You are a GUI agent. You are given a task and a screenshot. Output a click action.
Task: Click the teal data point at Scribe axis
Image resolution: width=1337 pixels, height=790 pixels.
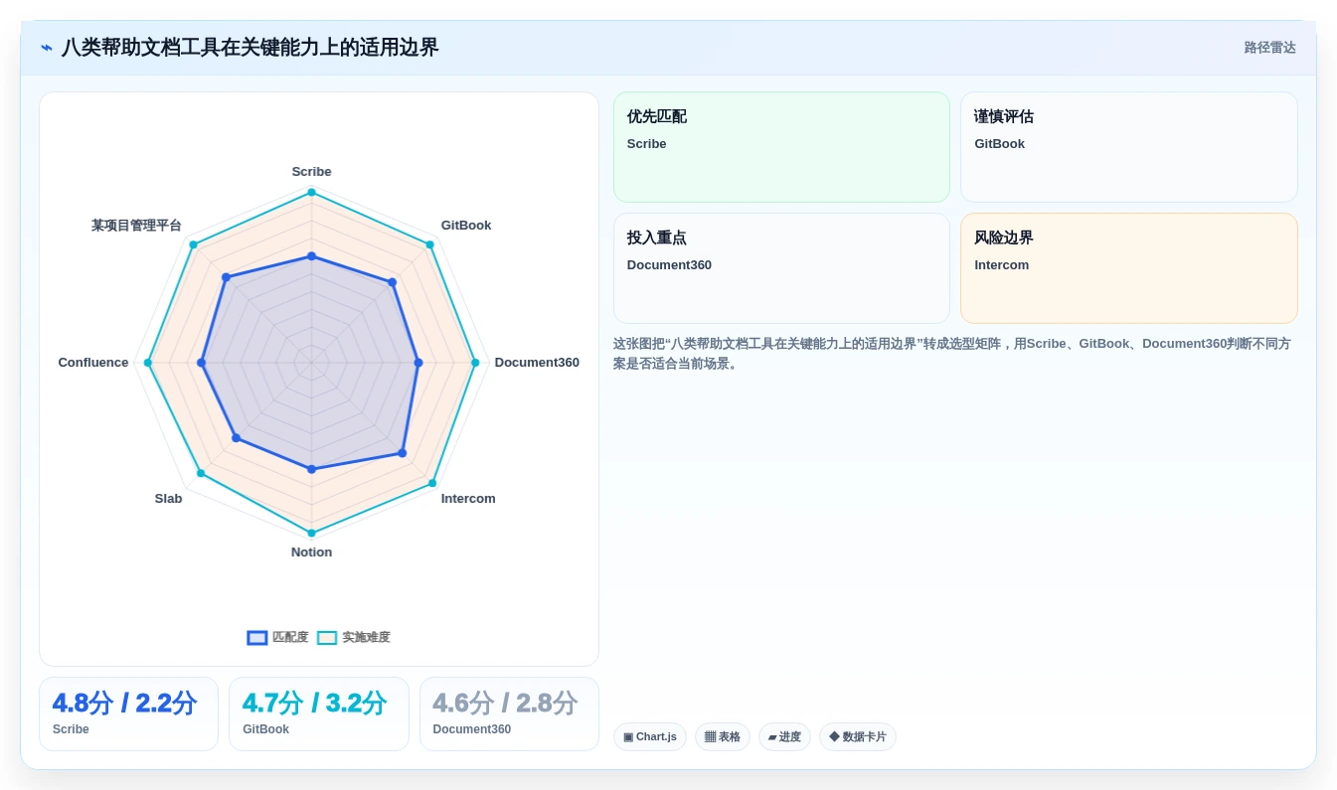[311, 192]
